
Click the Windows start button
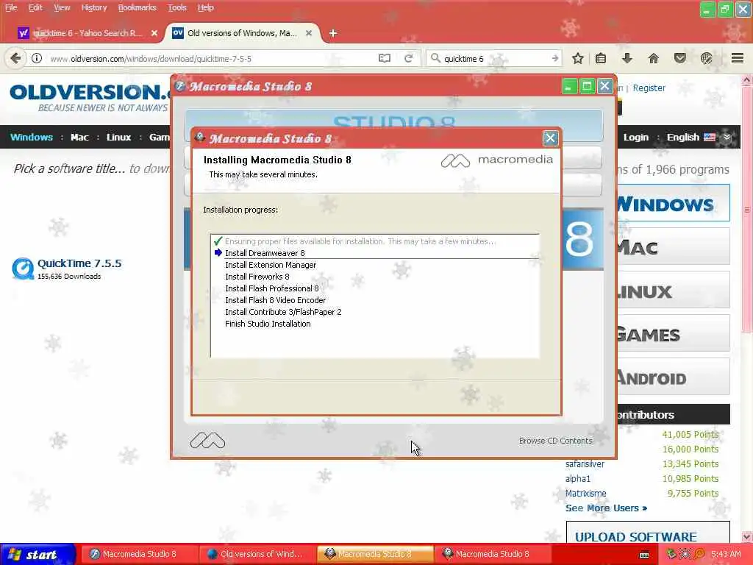[38, 555]
